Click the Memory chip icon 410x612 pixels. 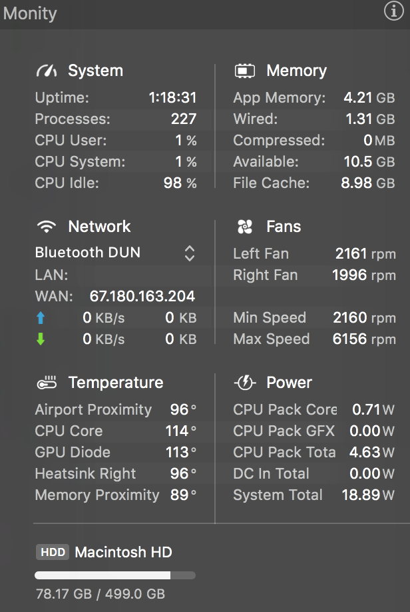click(245, 71)
